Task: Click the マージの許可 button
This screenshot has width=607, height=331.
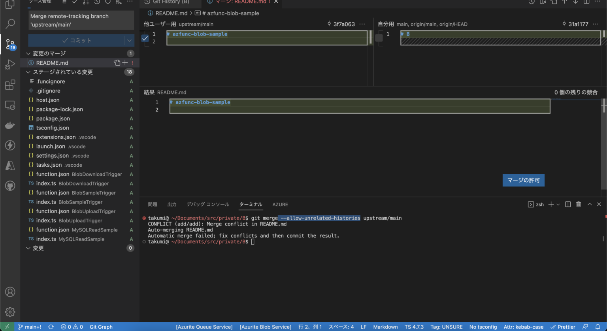Action: click(523, 180)
